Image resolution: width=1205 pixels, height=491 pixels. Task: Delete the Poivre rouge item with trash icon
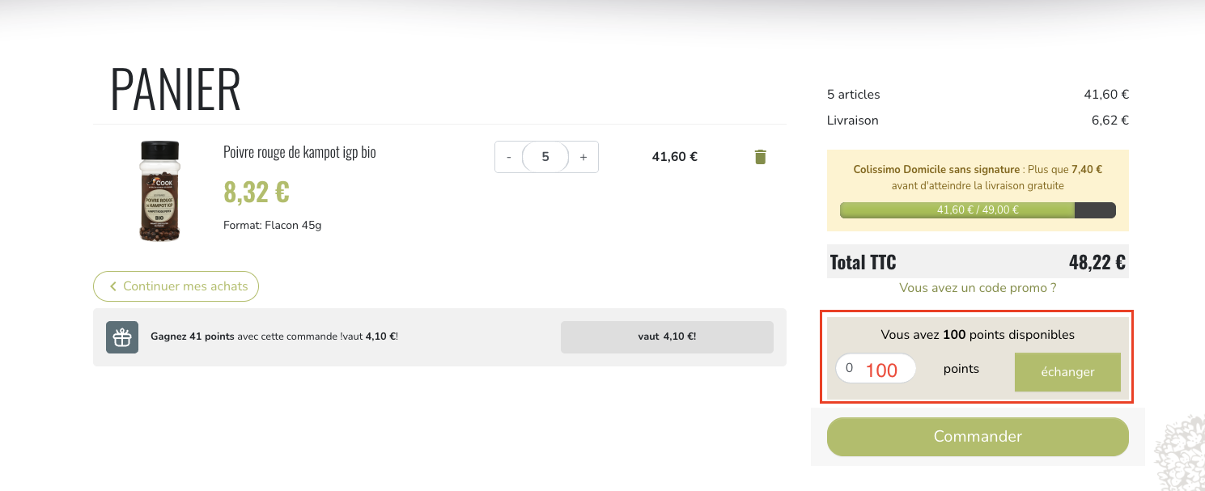pos(760,157)
